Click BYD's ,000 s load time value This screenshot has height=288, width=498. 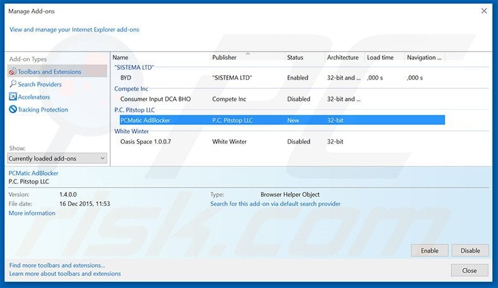point(375,78)
